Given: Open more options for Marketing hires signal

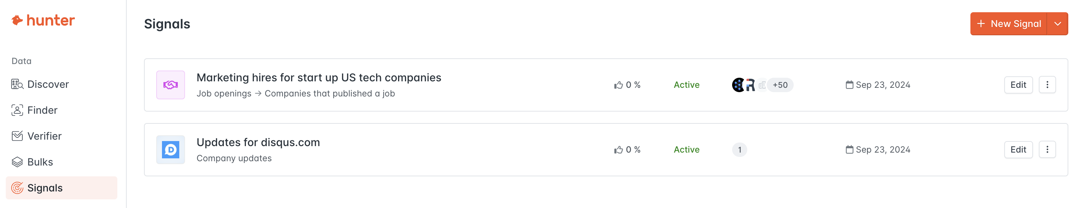Looking at the screenshot, I should [x=1047, y=85].
